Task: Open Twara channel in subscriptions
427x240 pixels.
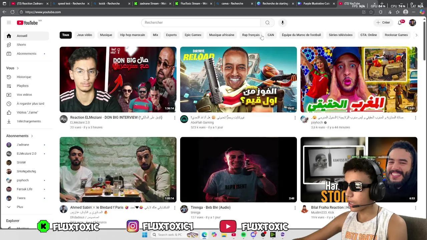Action: tap(27, 198)
